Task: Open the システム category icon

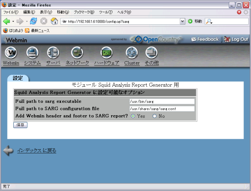Action: point(32,53)
